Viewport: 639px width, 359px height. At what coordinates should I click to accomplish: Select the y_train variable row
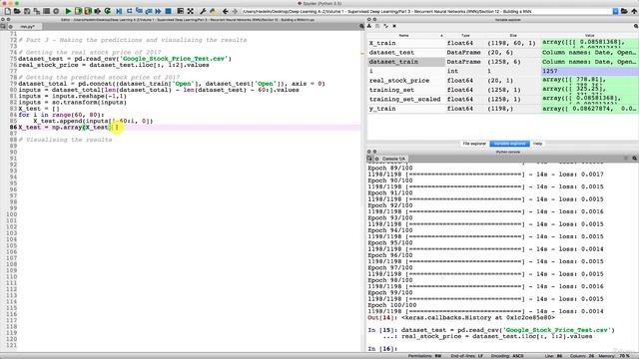pos(502,109)
